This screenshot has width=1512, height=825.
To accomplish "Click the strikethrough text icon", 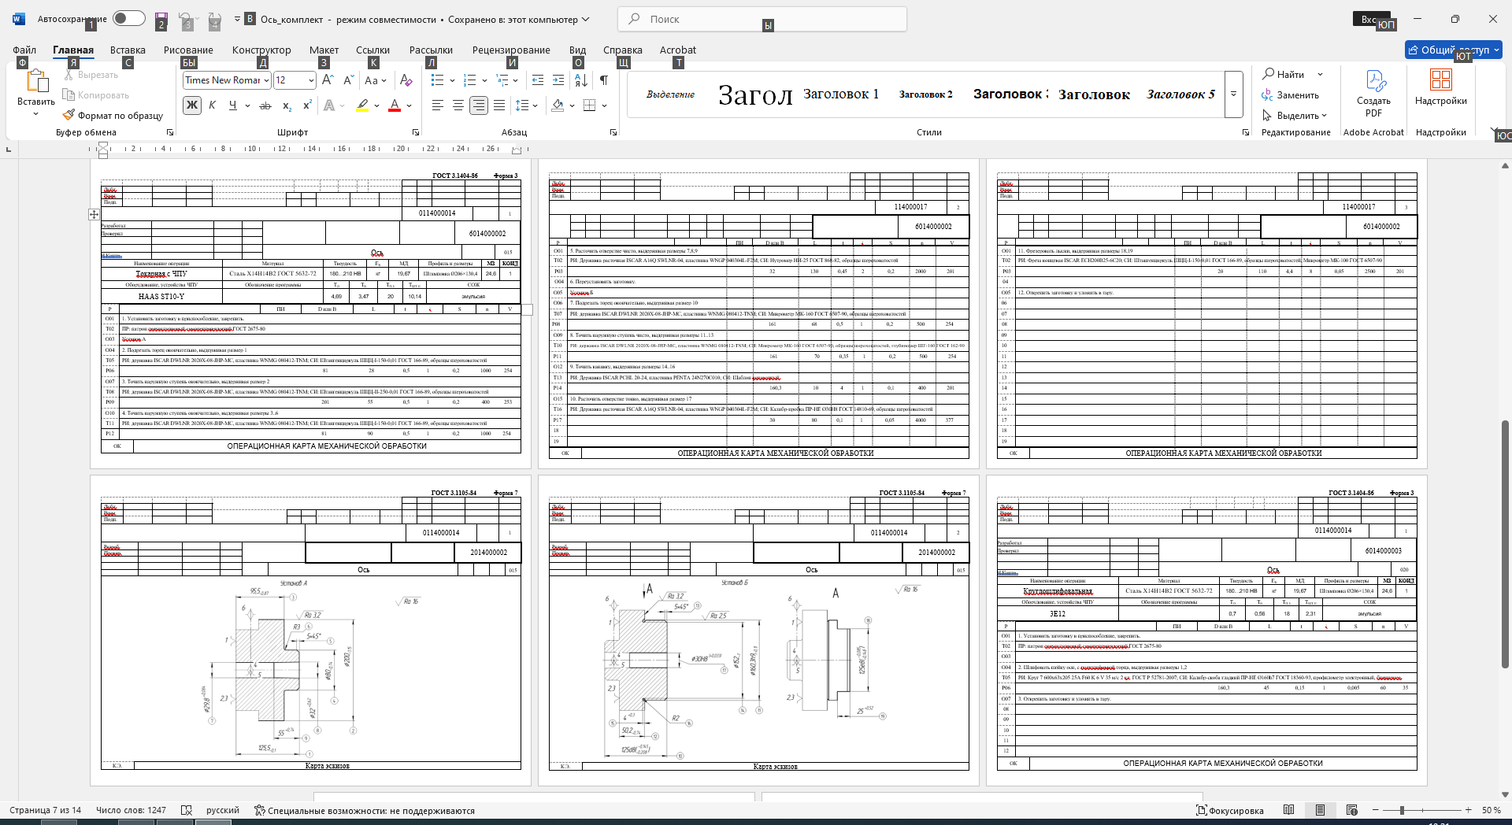I will [x=265, y=105].
